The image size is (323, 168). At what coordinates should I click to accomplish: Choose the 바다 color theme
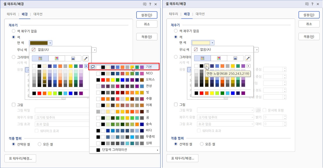(125, 130)
